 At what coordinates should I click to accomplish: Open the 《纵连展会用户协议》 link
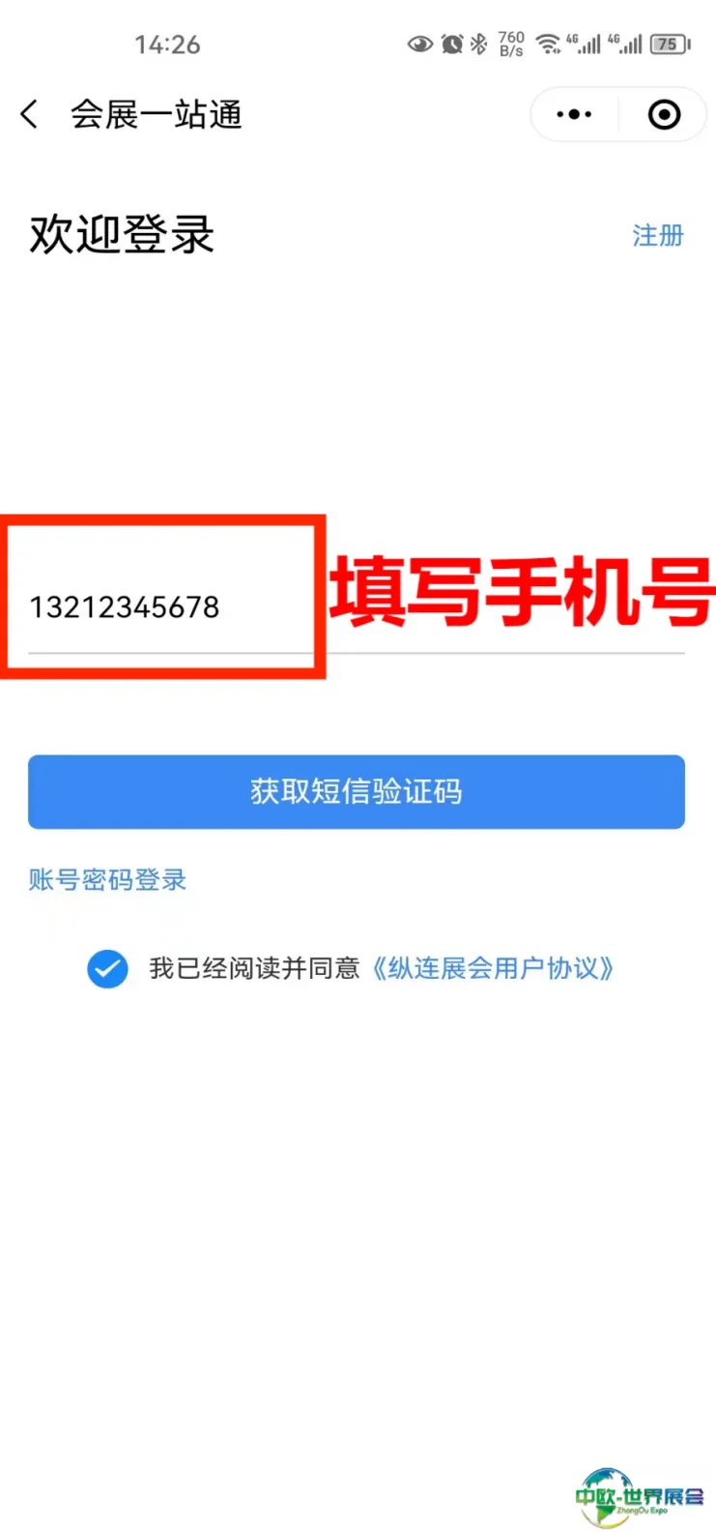(x=492, y=968)
